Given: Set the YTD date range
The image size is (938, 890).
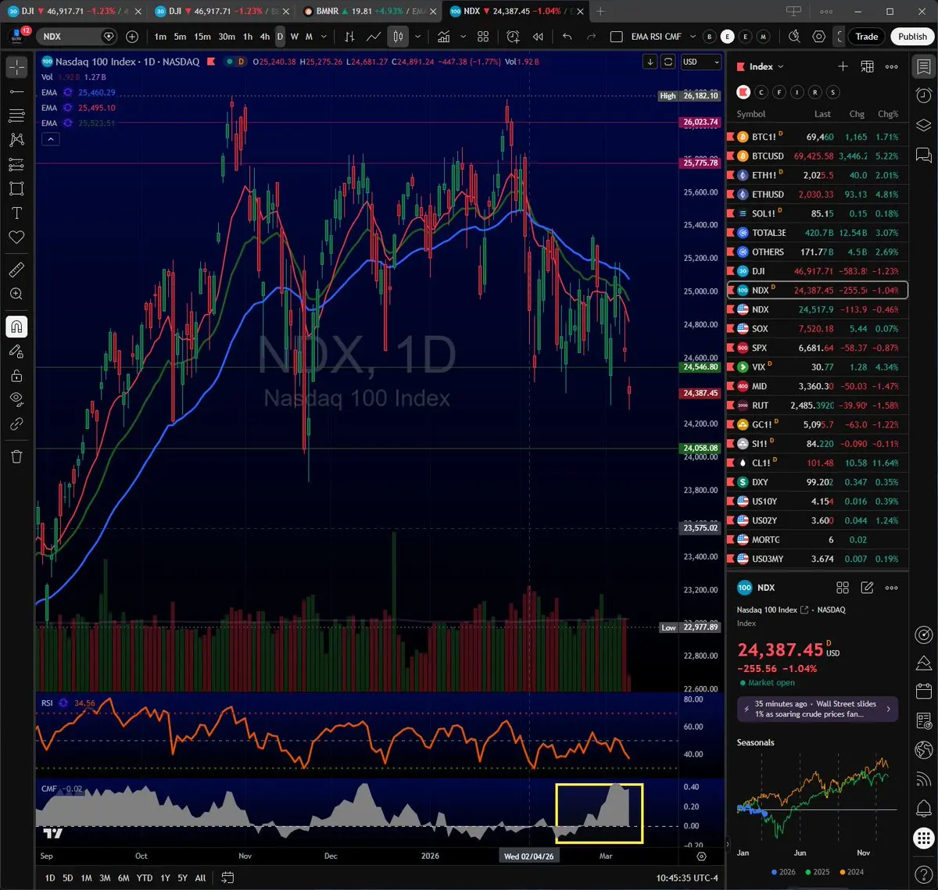Looking at the screenshot, I should coord(145,877).
